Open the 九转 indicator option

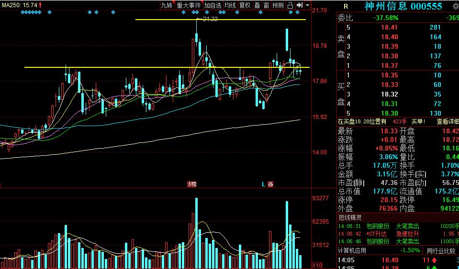click(x=167, y=5)
